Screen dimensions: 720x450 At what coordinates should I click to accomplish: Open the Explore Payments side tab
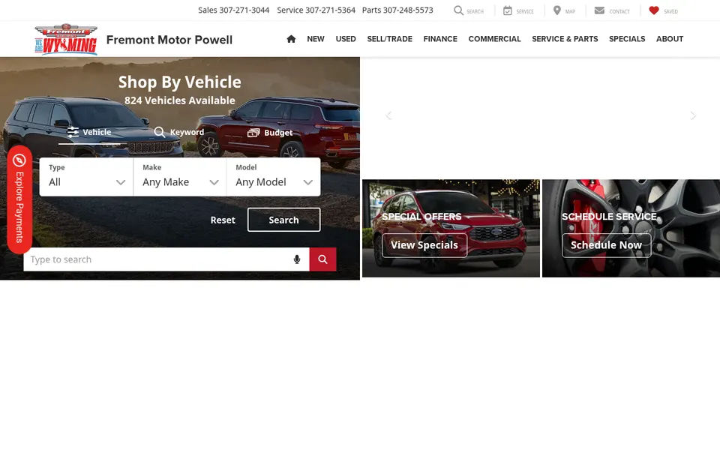[x=19, y=199]
